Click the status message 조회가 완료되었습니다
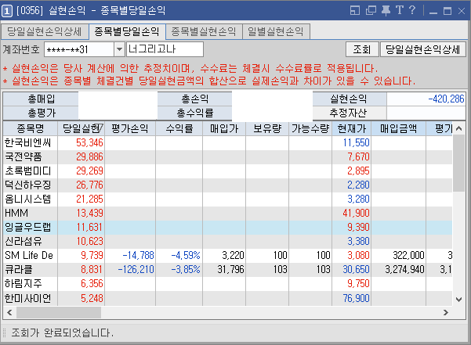 pos(63,332)
